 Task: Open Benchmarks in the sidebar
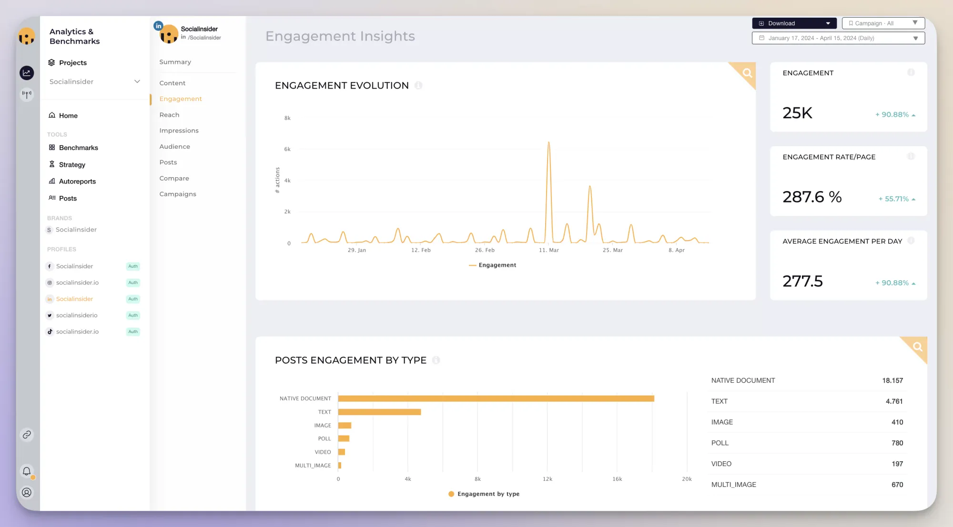click(78, 148)
